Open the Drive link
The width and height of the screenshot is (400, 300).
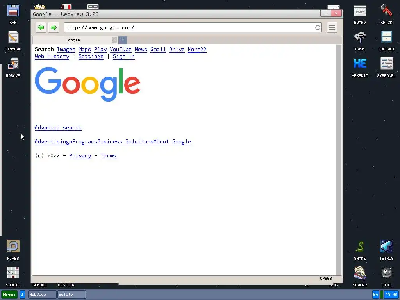click(177, 50)
